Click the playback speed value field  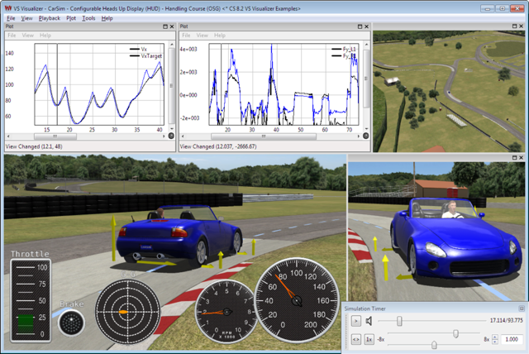pyautogui.click(x=512, y=340)
